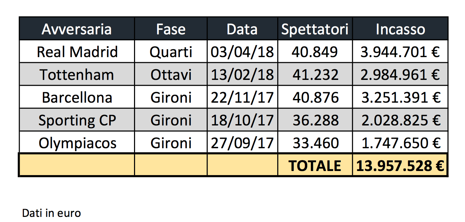
Task: Click the Incasso column header
Action: [400, 29]
